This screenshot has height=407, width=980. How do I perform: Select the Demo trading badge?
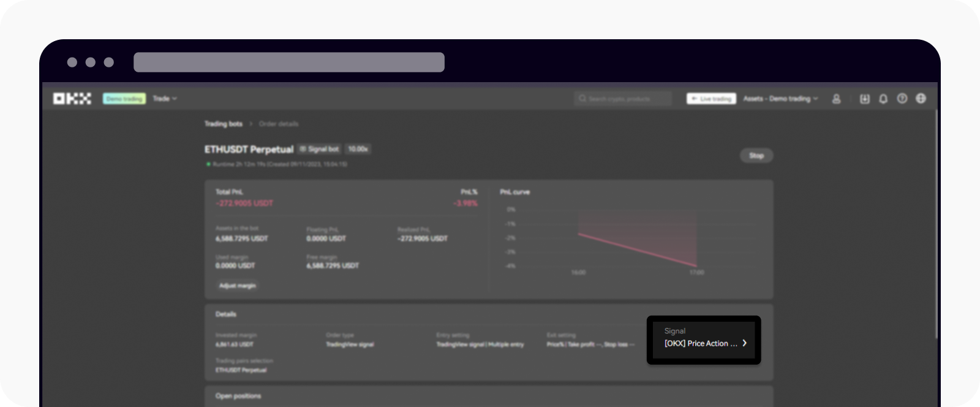124,99
